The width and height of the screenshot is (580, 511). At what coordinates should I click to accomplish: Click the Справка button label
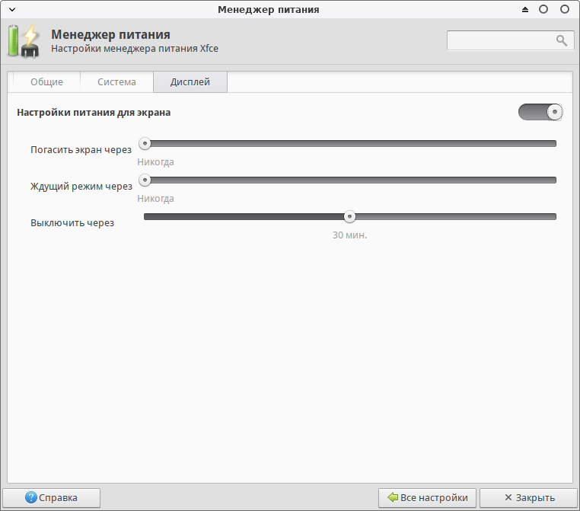[58, 498]
